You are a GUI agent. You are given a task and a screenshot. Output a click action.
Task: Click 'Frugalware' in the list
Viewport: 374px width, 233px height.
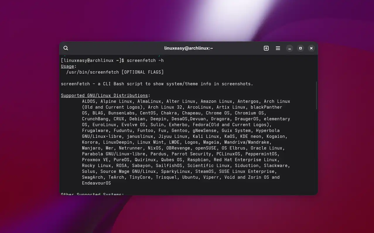[x=95, y=131]
